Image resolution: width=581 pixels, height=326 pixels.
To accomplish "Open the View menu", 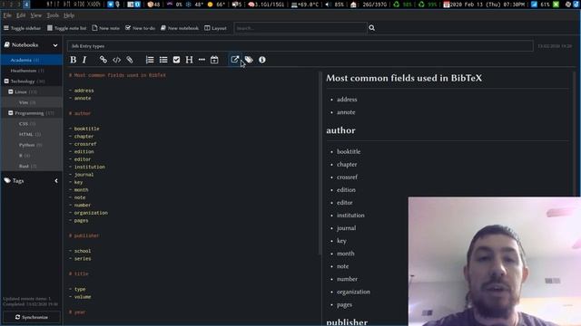I will [x=36, y=15].
